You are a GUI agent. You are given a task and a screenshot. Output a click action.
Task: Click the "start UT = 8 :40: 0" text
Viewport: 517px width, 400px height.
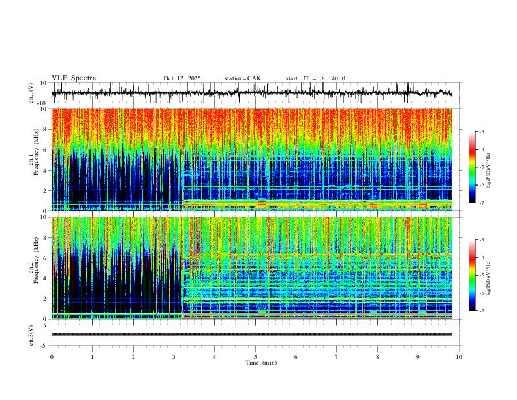click(x=315, y=78)
